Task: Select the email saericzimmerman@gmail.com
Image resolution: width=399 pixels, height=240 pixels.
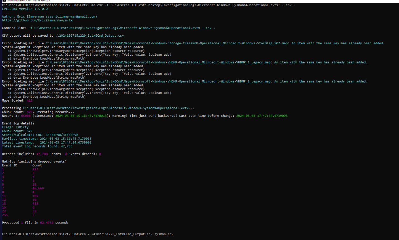Action: coord(72,17)
